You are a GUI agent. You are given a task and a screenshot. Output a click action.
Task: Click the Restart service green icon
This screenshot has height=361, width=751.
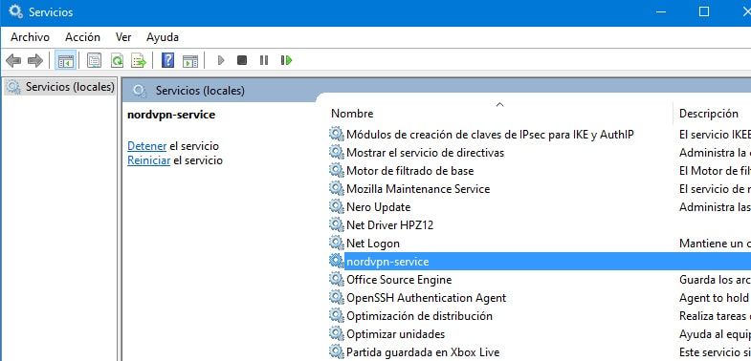pos(286,60)
